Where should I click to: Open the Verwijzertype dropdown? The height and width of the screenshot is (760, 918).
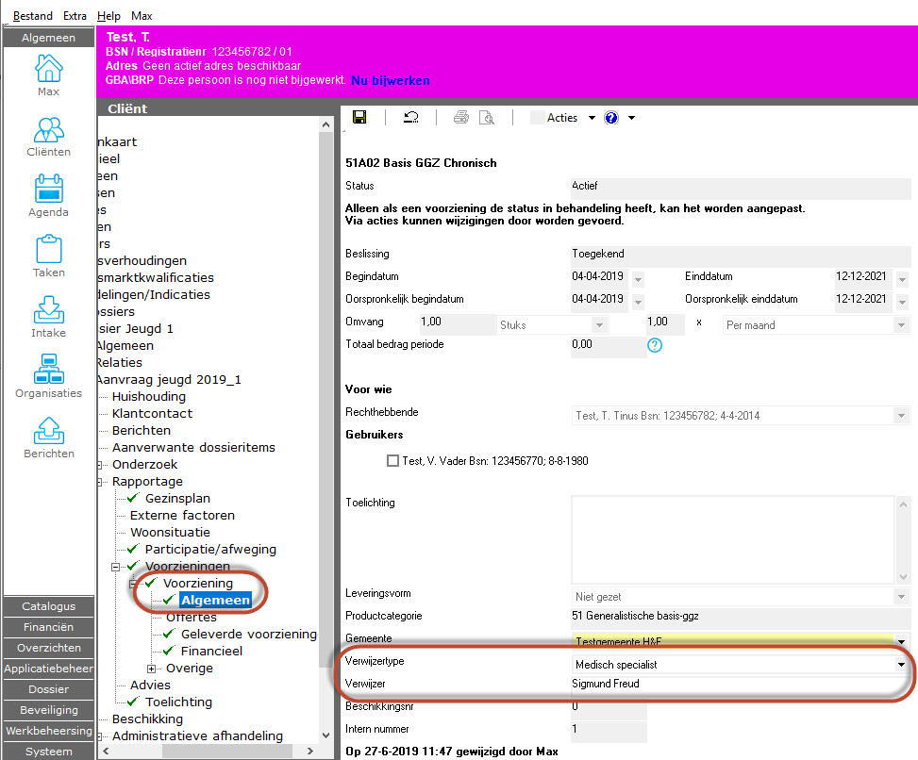coord(902,665)
